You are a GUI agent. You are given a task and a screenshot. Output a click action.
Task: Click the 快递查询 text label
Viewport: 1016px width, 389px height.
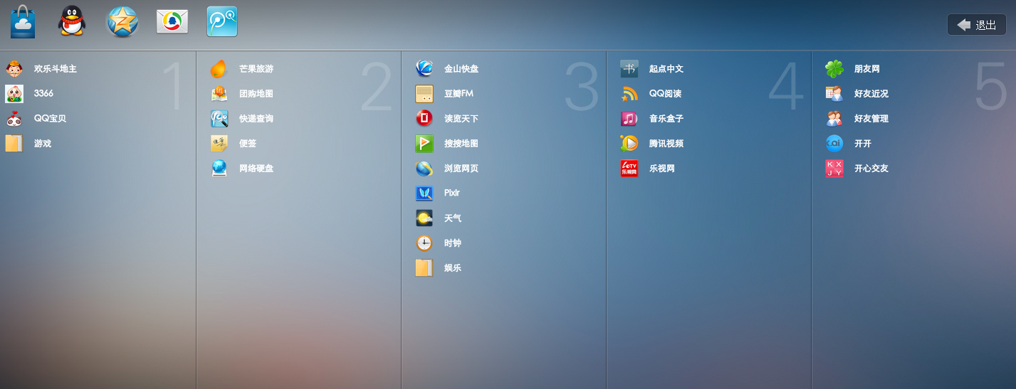(x=256, y=119)
